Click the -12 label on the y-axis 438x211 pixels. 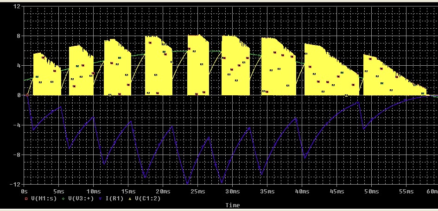[x=15, y=185]
